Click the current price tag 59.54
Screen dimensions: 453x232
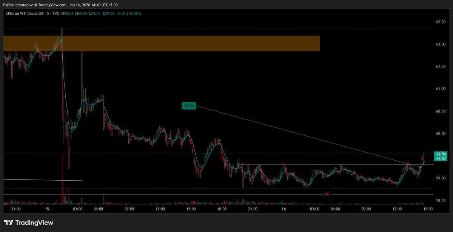[441, 154]
